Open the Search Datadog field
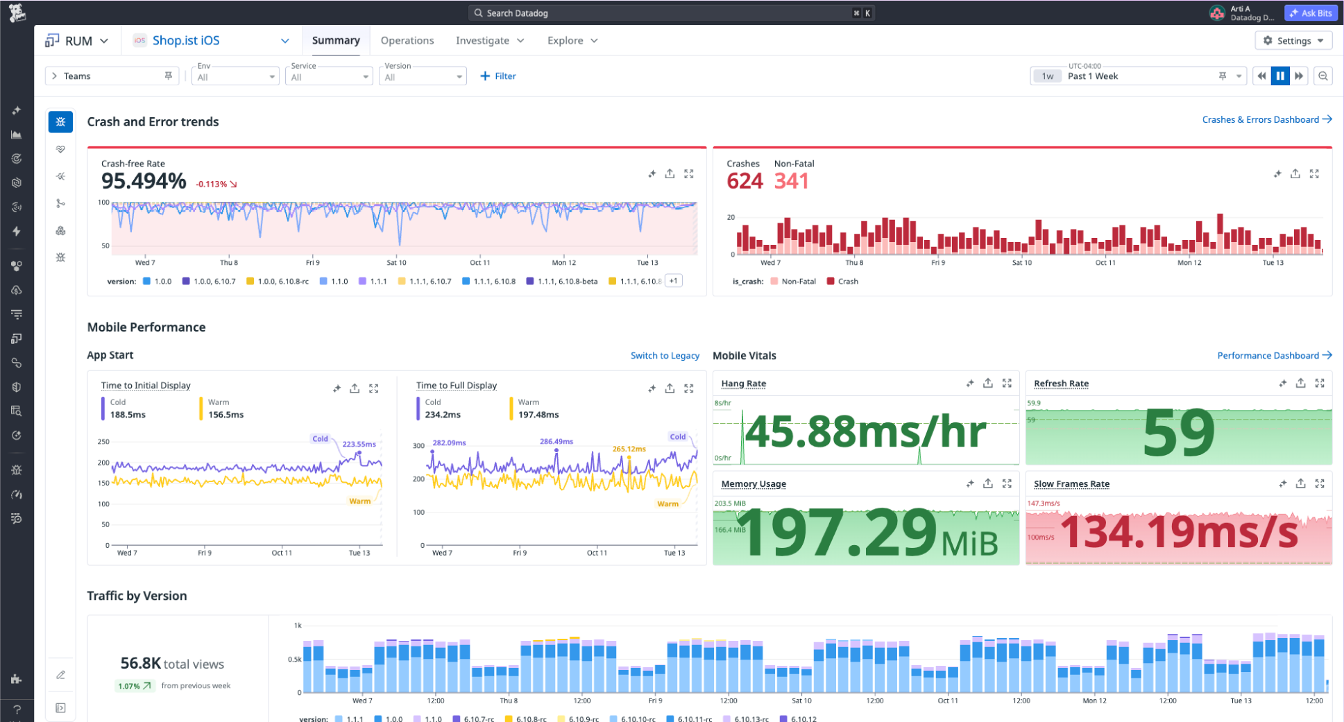The image size is (1344, 722). point(671,13)
